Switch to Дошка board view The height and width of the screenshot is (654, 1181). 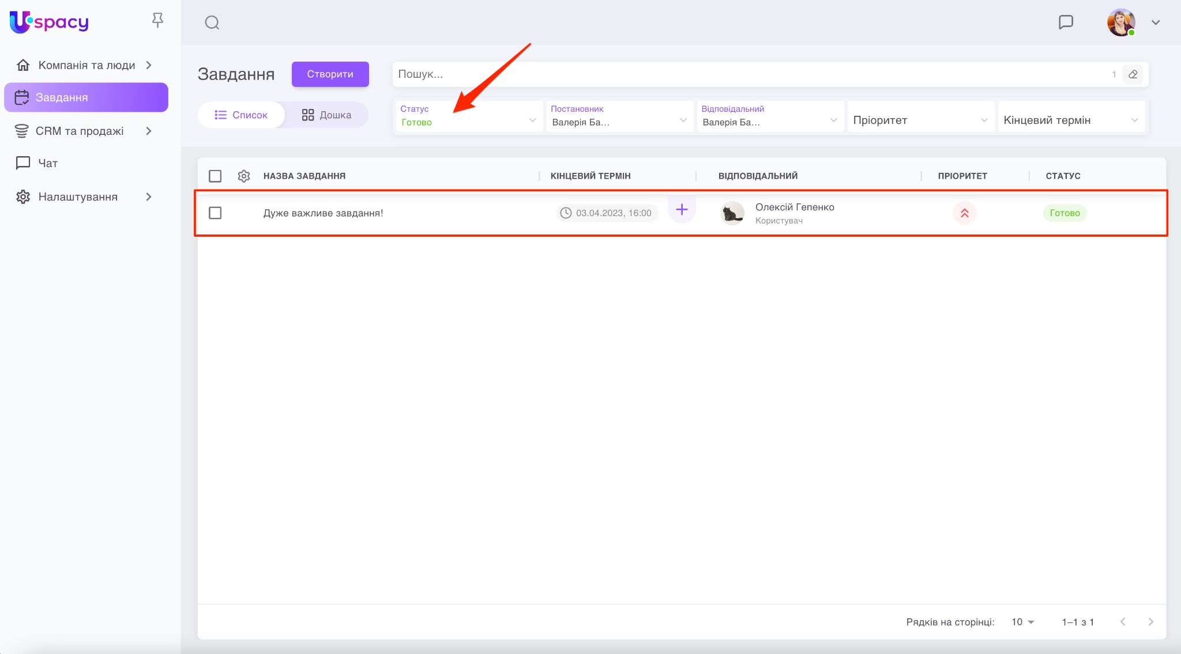pyautogui.click(x=326, y=115)
